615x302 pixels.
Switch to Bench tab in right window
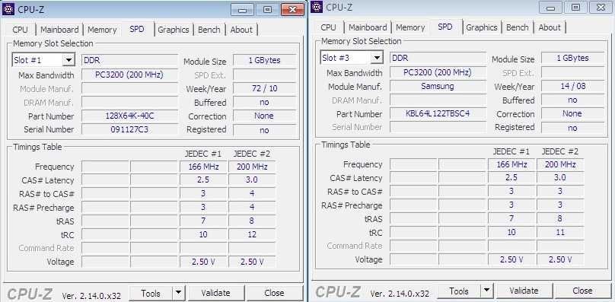(x=518, y=27)
